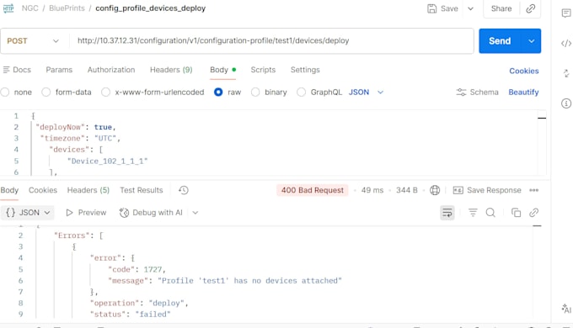Click the error message line in response
573x328 pixels.
[225, 281]
